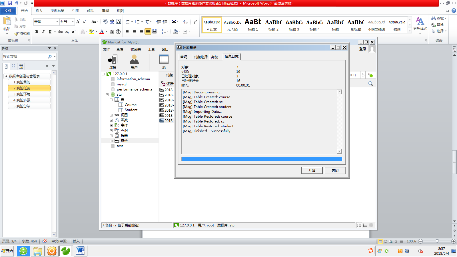
Task: Click the Windows 开始 start button
Action: tap(7, 251)
